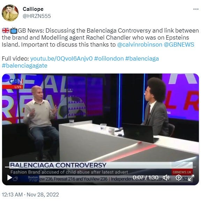
Task: Click the video timestamp 0:07 / 1:30
Action: coord(146,178)
